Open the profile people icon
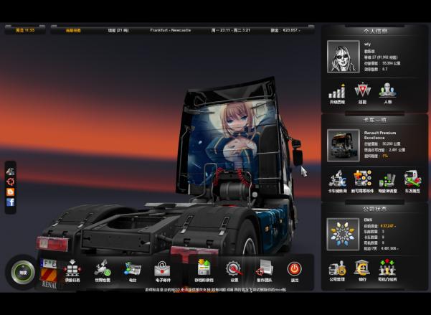 (387, 90)
